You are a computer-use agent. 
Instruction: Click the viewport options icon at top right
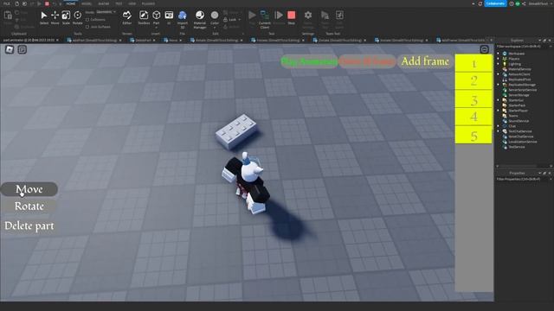(x=485, y=49)
